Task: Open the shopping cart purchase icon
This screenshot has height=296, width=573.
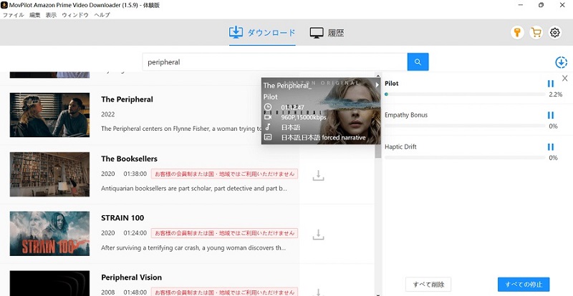Action: (x=536, y=33)
